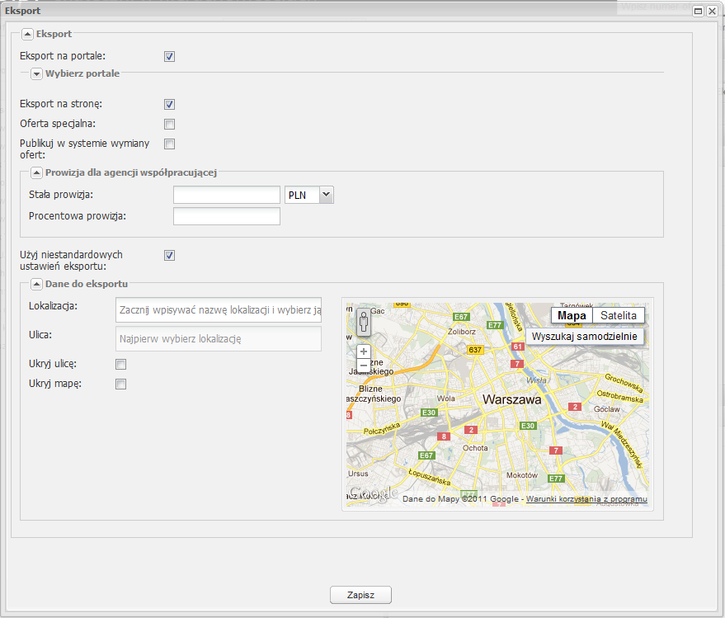This screenshot has height=618, width=725.
Task: Click the Ostrobramska street label
Action: [620, 396]
